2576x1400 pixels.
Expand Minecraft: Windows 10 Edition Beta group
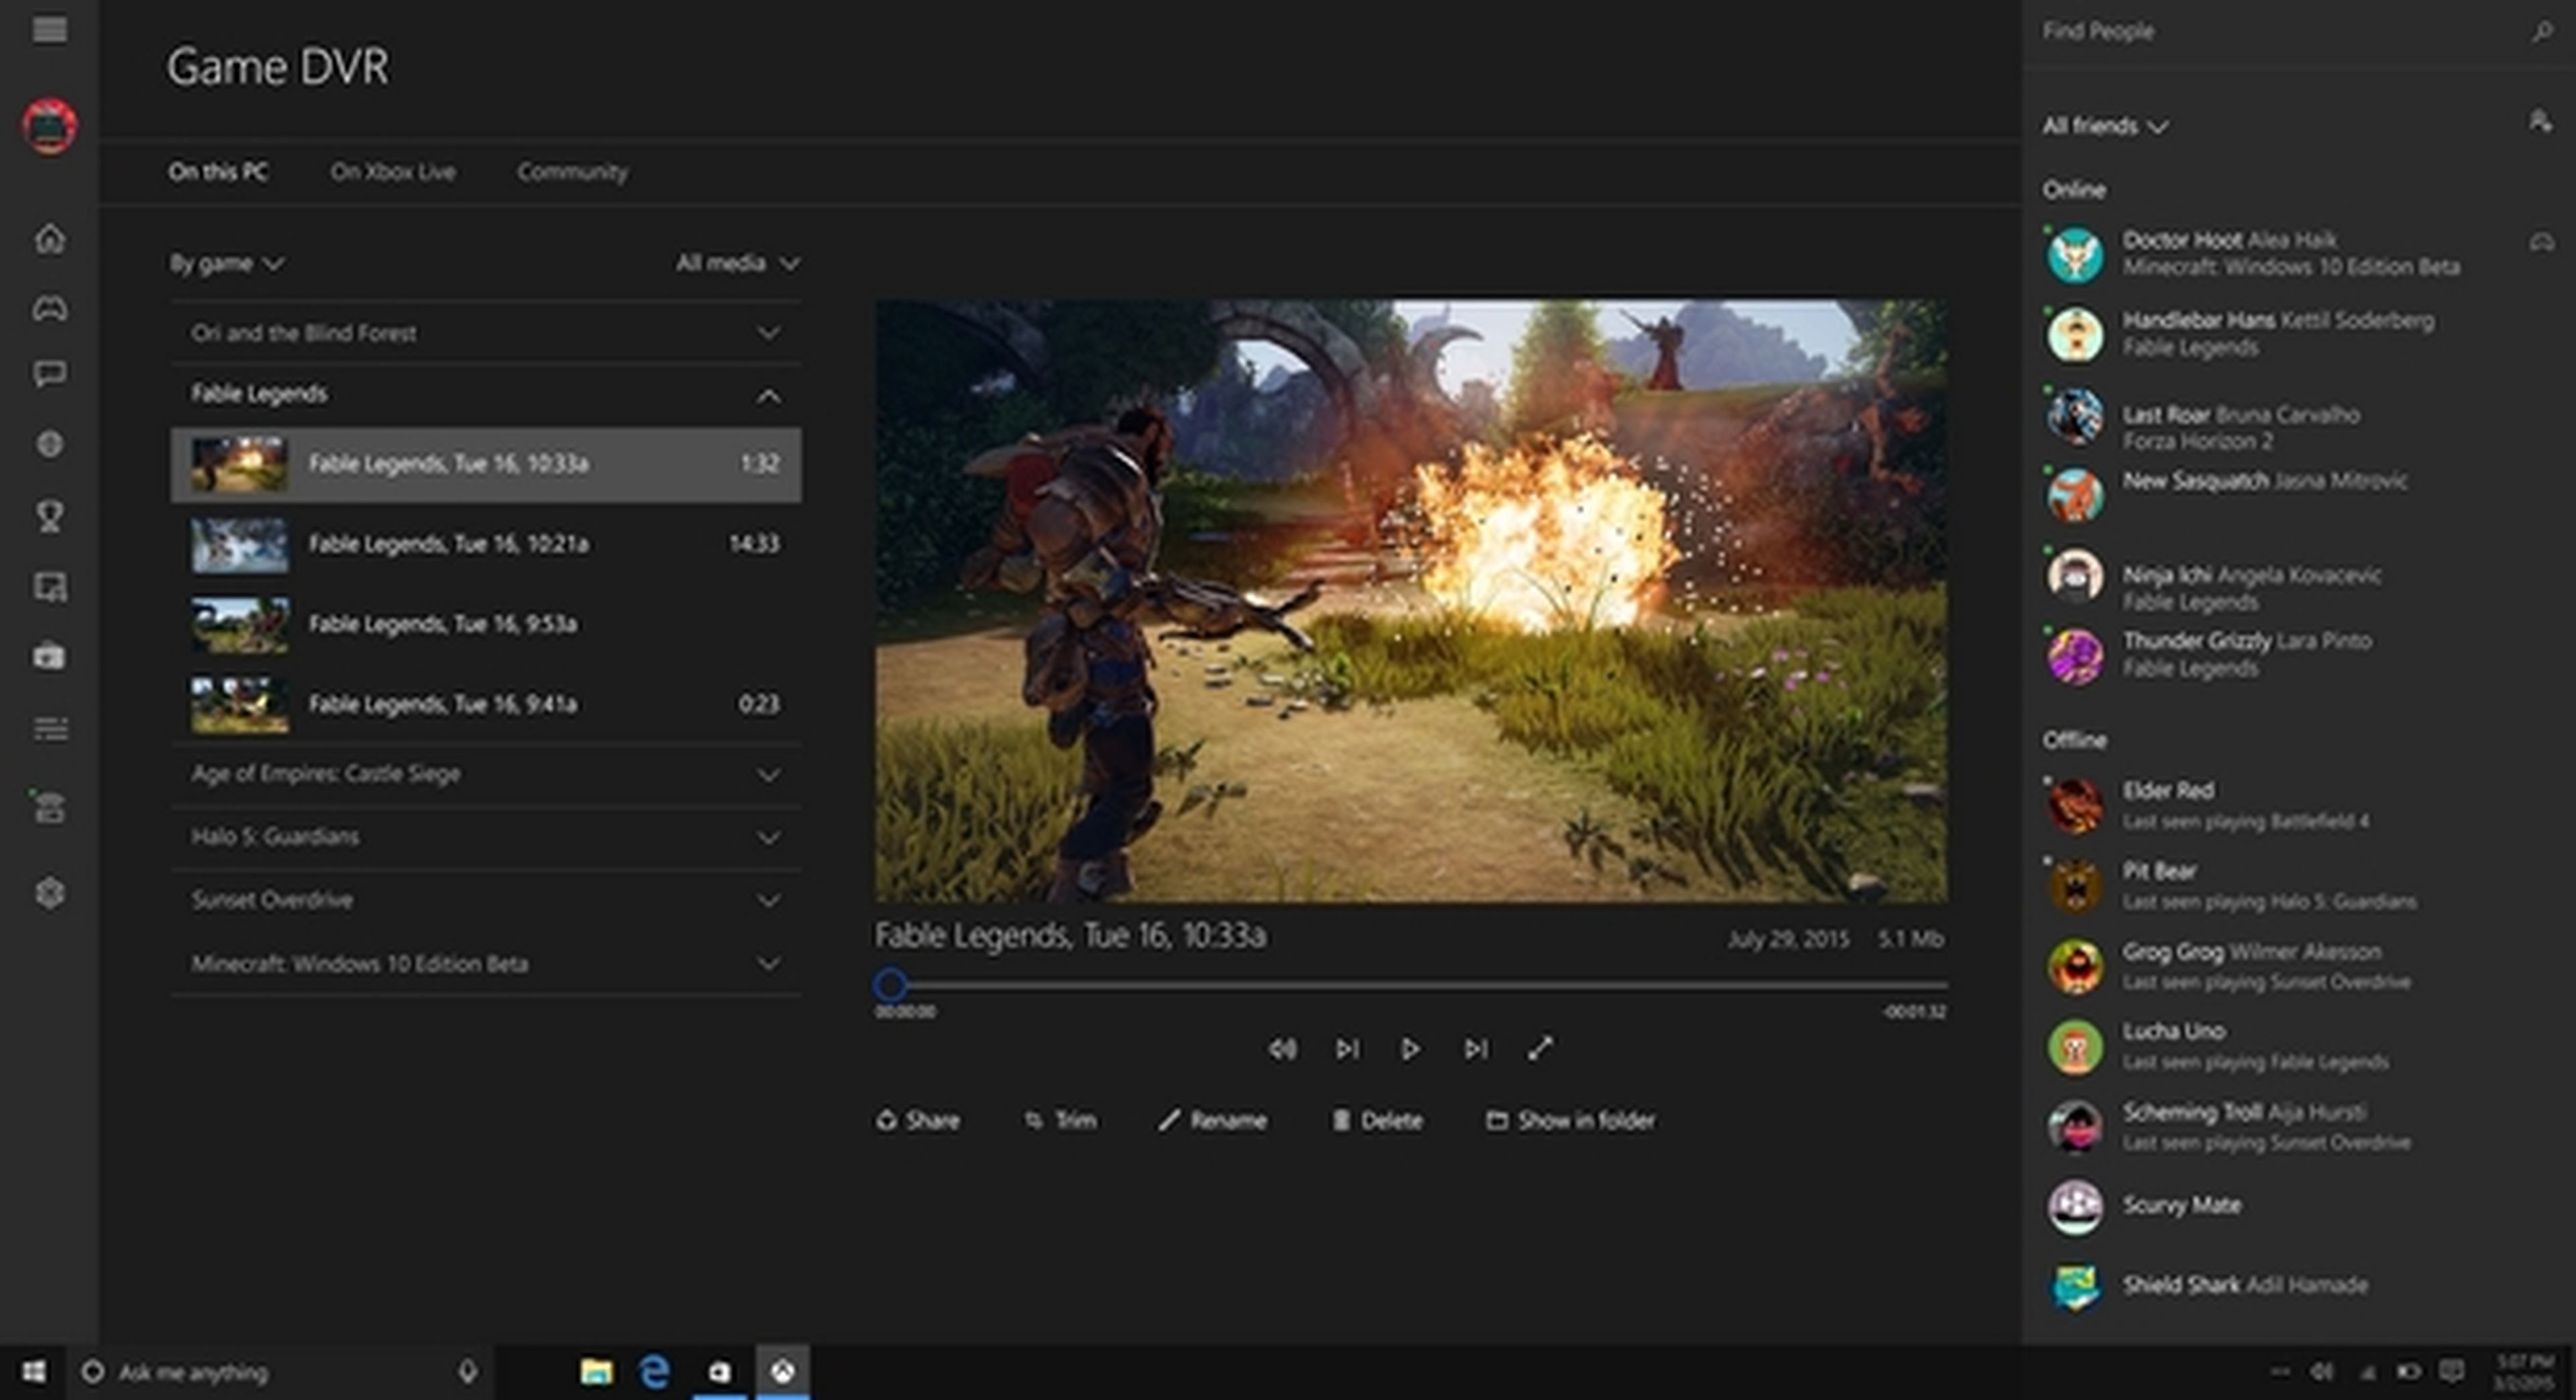pyautogui.click(x=486, y=964)
